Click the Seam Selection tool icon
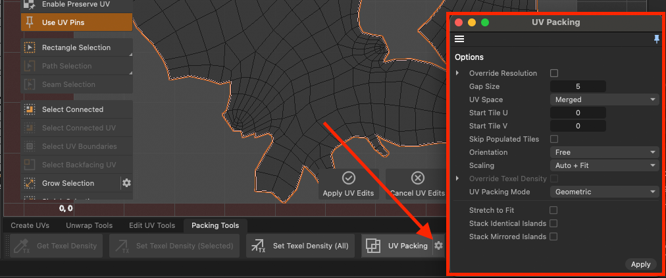 30,84
